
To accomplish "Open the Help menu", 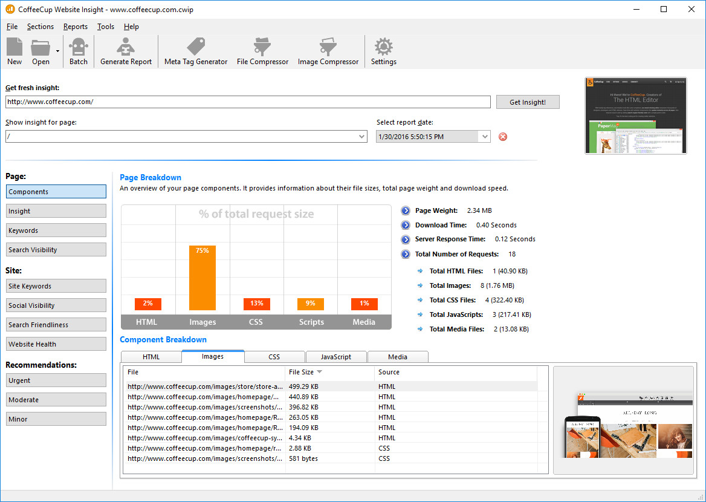I will click(132, 27).
